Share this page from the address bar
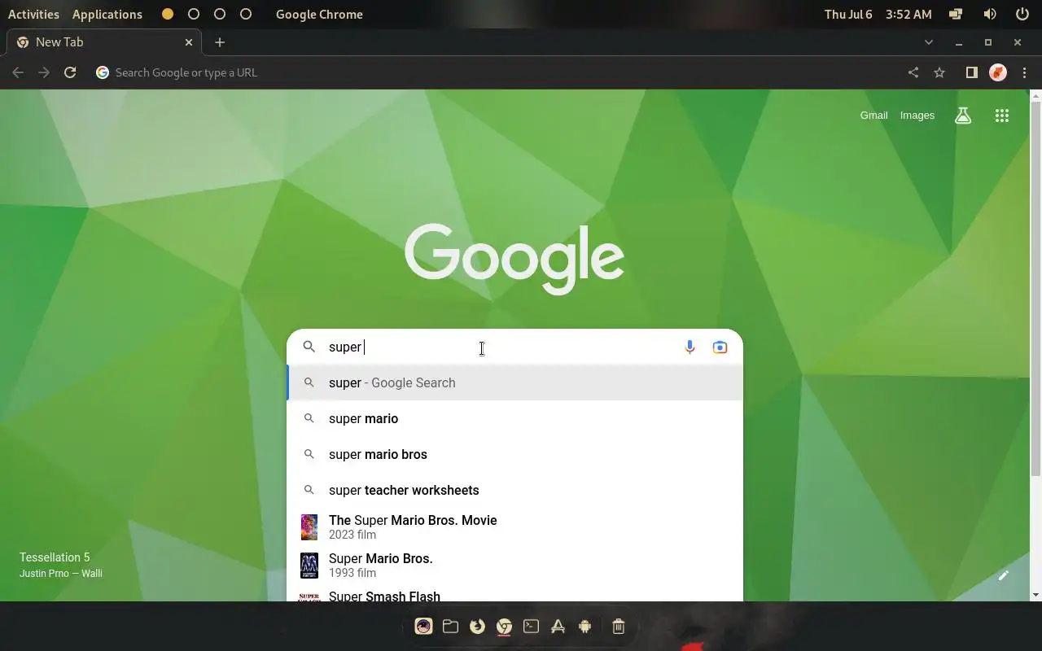 [913, 72]
